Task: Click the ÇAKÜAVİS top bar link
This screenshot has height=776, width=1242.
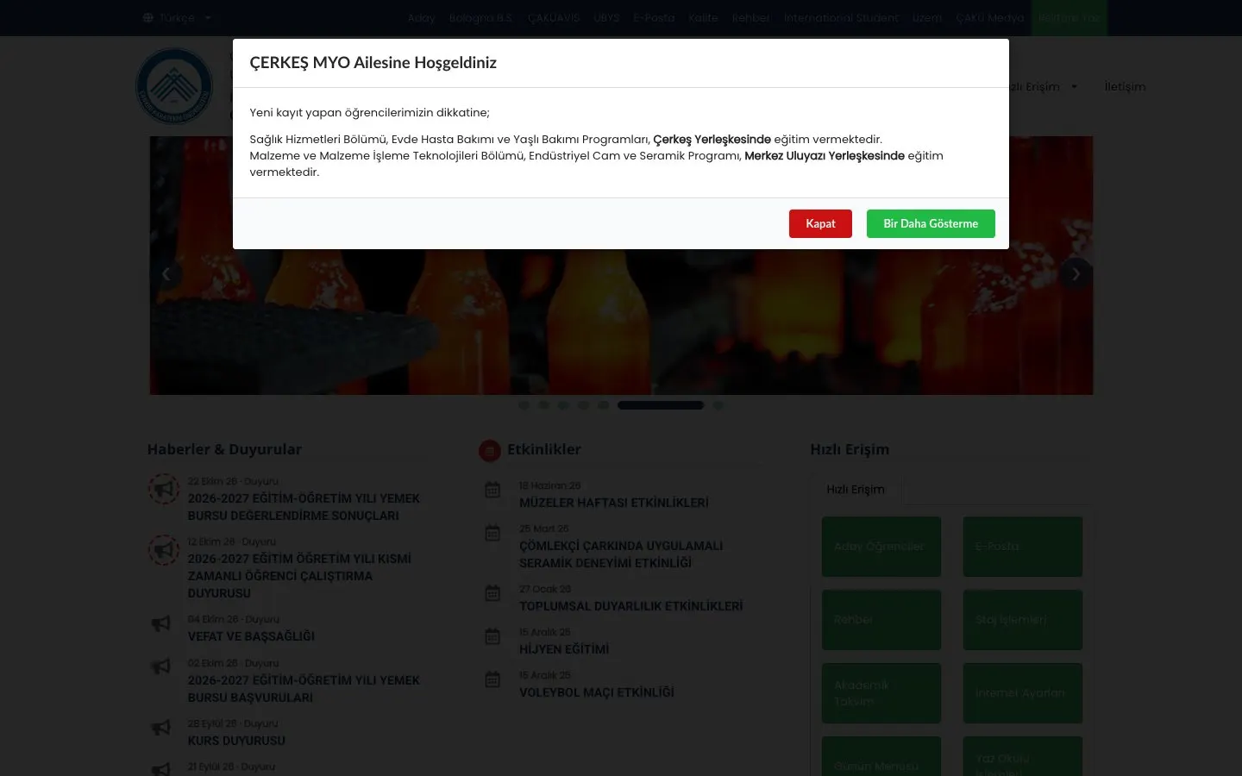Action: click(x=554, y=17)
